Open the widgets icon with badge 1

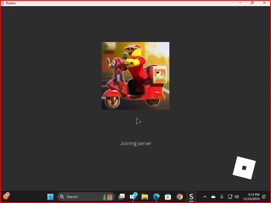tap(6, 196)
